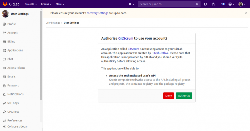Viewport: 250px width, 131px height.
Task: Go to Account settings
Action: coord(12,33)
